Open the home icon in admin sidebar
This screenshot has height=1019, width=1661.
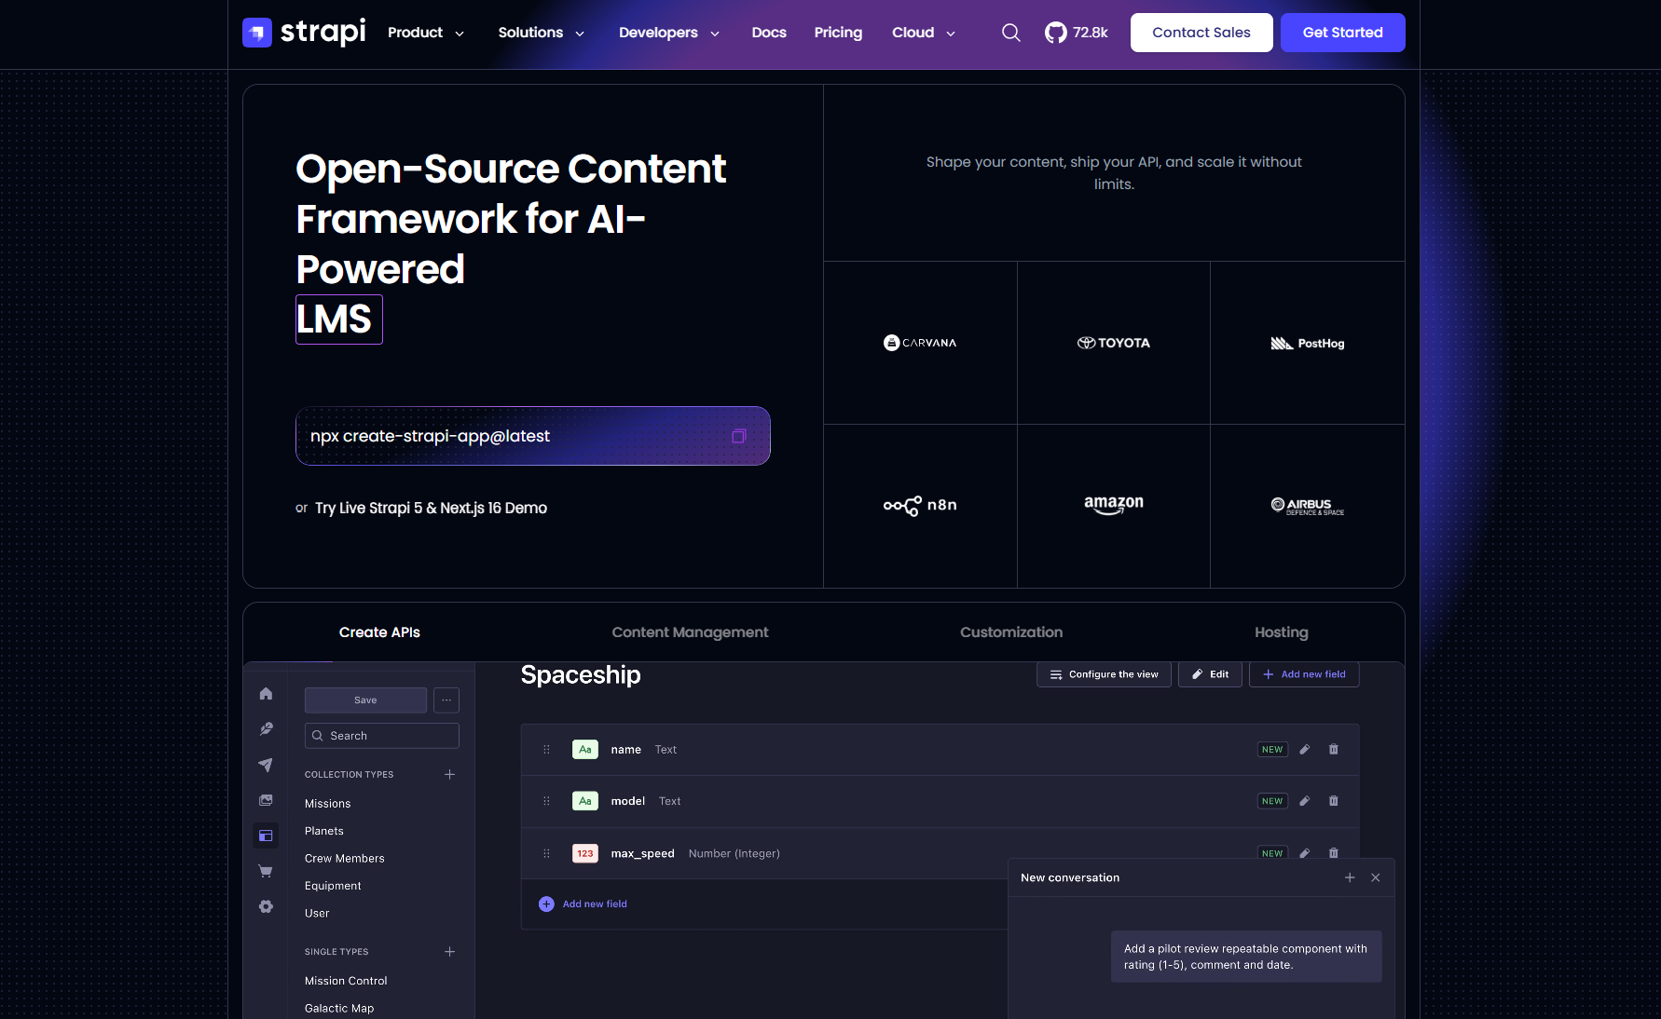266,694
